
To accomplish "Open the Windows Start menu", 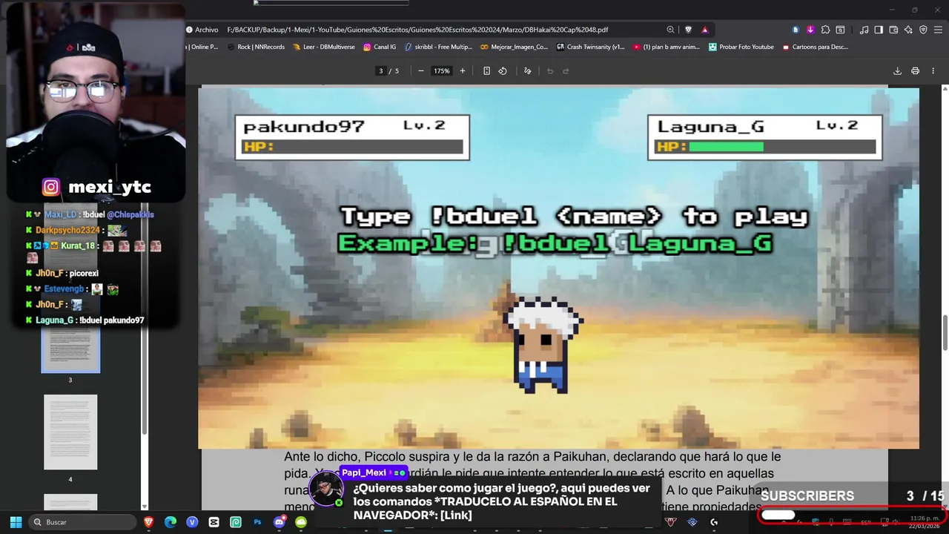I will [16, 522].
